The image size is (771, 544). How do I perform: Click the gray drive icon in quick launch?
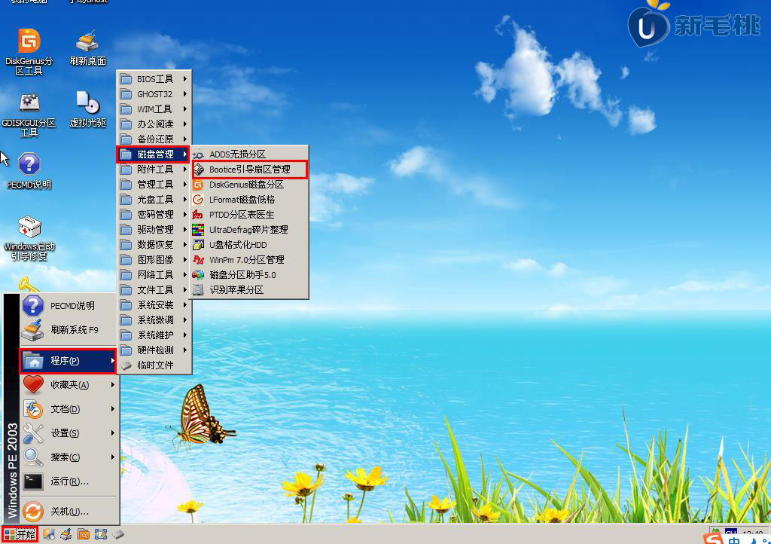pyautogui.click(x=118, y=534)
